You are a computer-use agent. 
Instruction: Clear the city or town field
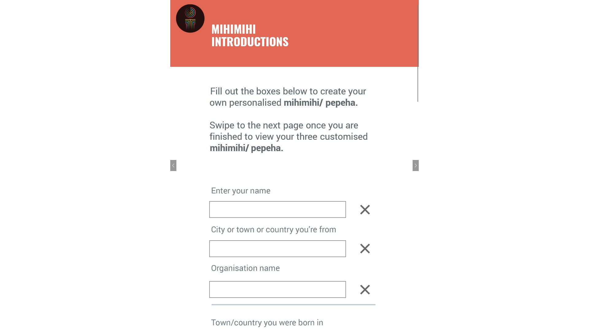pyautogui.click(x=365, y=249)
